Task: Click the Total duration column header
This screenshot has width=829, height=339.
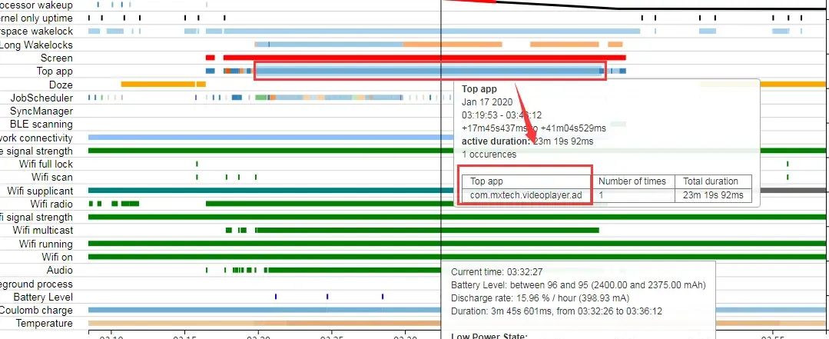Action: point(714,181)
